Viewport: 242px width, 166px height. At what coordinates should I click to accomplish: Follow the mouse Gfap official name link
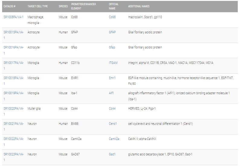coord(112,47)
